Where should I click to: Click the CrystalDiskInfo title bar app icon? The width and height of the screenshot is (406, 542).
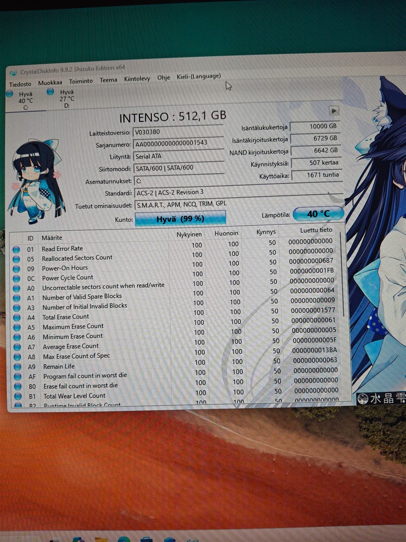click(x=14, y=73)
